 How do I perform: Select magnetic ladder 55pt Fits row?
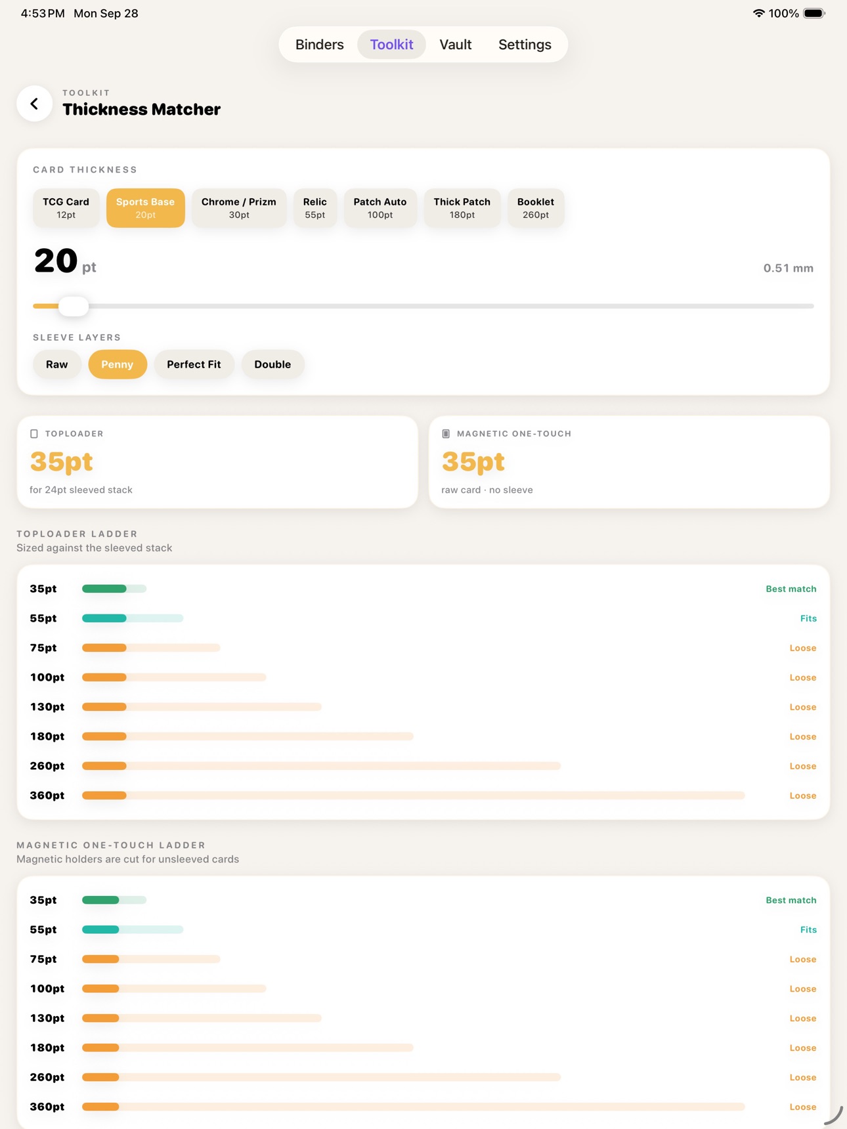click(423, 929)
